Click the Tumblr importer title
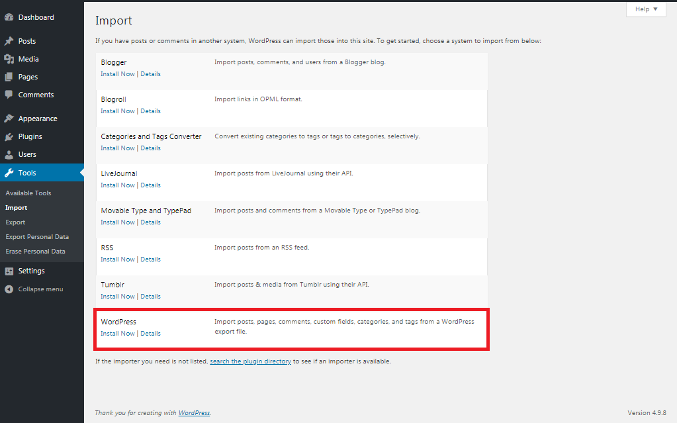 pos(113,285)
